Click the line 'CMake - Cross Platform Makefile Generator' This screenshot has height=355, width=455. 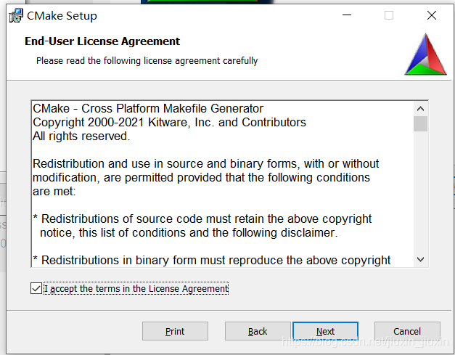(148, 109)
